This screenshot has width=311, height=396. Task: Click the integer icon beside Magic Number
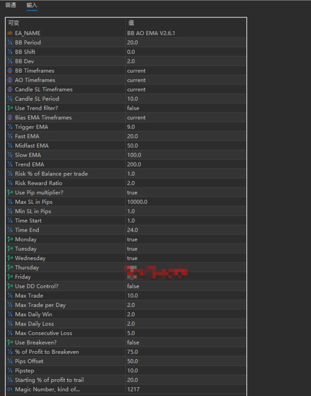[10, 389]
